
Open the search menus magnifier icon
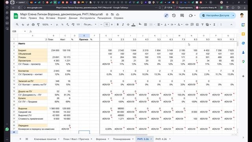pyautogui.click(x=17, y=24)
